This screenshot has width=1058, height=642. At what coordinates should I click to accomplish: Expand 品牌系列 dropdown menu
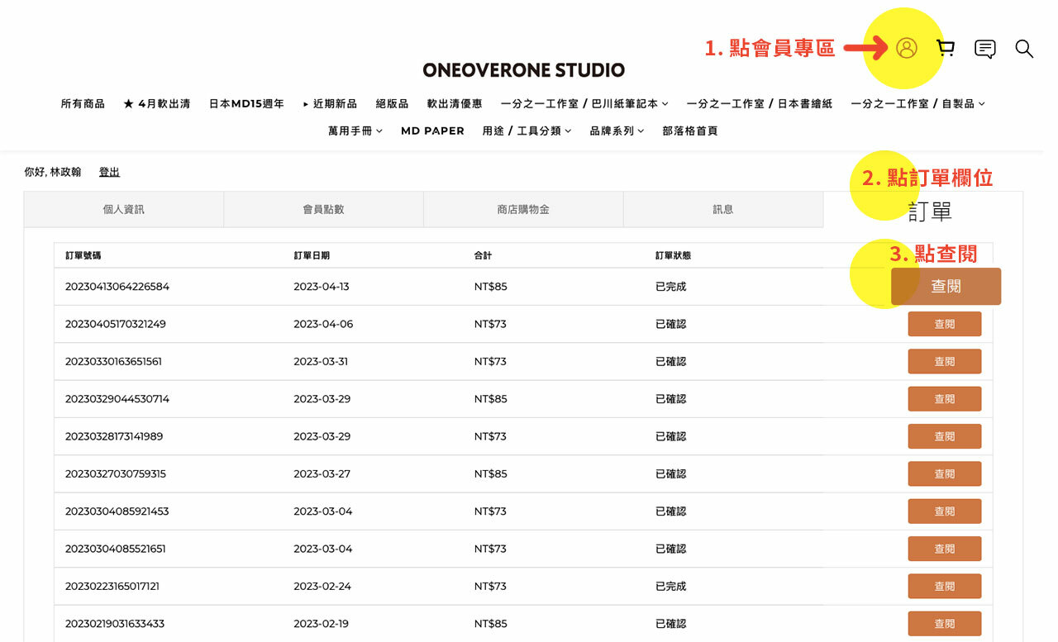[x=617, y=131]
